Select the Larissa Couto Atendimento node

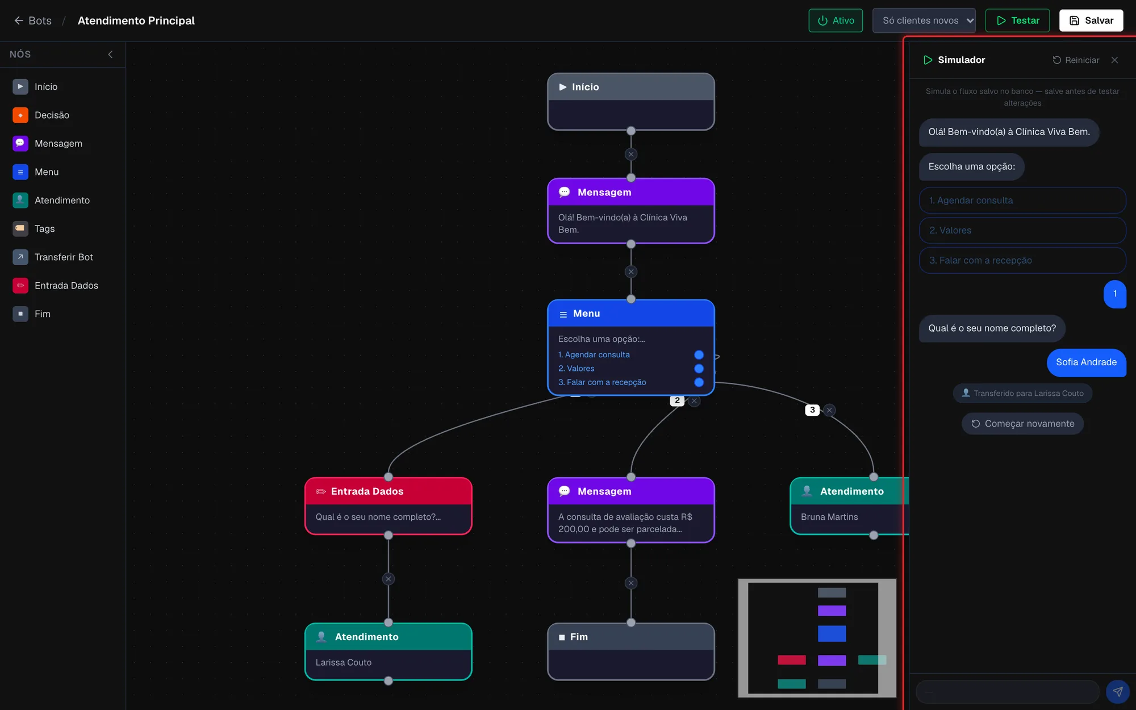tap(388, 651)
